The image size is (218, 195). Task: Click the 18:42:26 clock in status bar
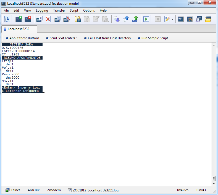182,190
